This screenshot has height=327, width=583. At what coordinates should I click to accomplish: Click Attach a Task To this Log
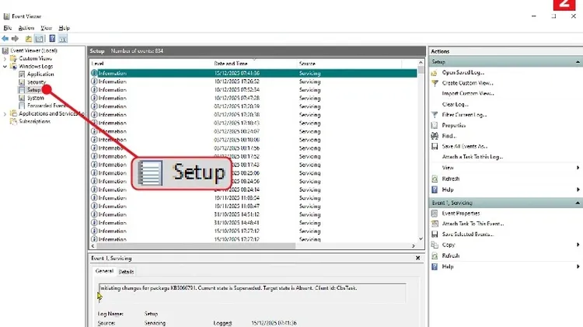[x=472, y=156]
